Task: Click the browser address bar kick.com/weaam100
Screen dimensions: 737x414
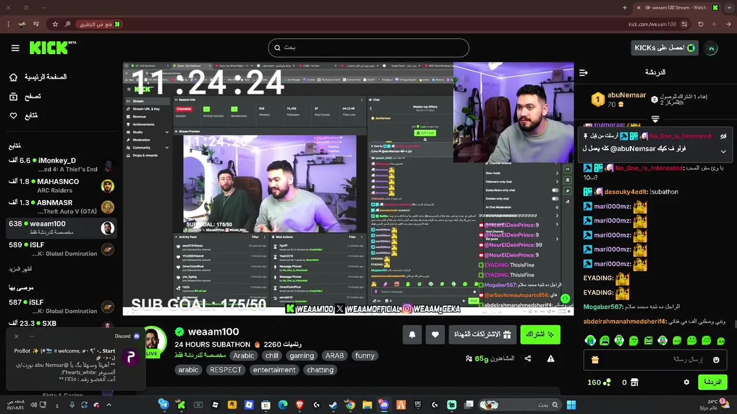Action: click(x=652, y=24)
